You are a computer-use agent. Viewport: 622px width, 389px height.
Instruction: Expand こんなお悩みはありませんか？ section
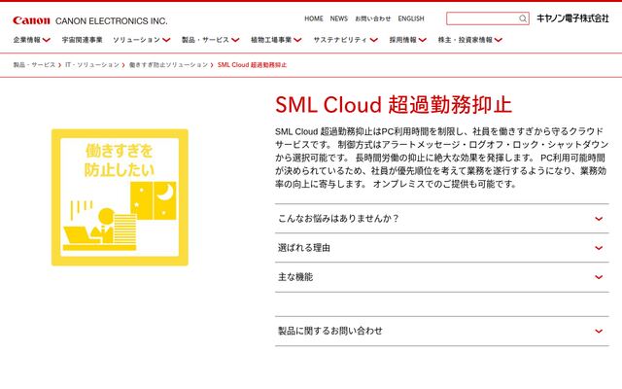click(x=442, y=218)
